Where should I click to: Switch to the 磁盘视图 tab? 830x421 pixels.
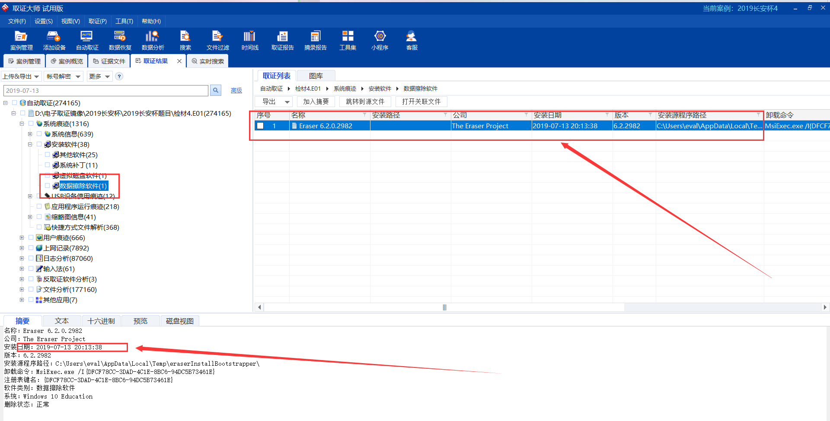pos(180,321)
